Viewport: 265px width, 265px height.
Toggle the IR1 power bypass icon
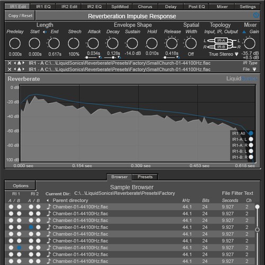[256, 15]
